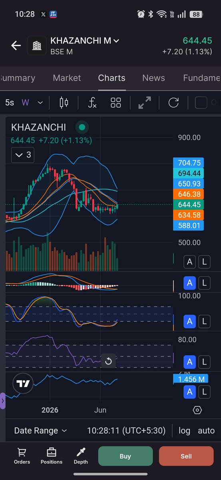Click the orange 634.58 price label
Viewport: 221px width, 480px height.
(x=189, y=215)
